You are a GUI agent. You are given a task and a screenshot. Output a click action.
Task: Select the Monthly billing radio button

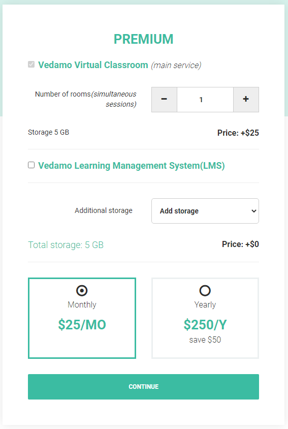click(82, 291)
